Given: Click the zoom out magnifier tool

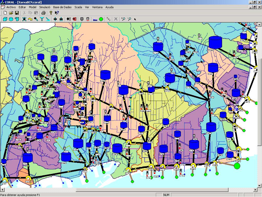Looking at the screenshot, I should (x=129, y=19).
